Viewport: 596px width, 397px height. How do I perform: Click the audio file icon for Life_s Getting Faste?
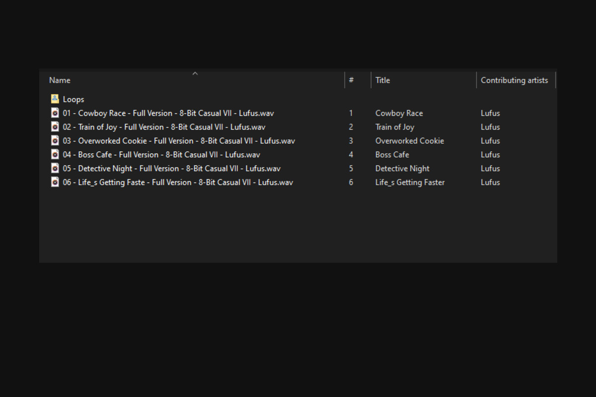click(x=55, y=182)
